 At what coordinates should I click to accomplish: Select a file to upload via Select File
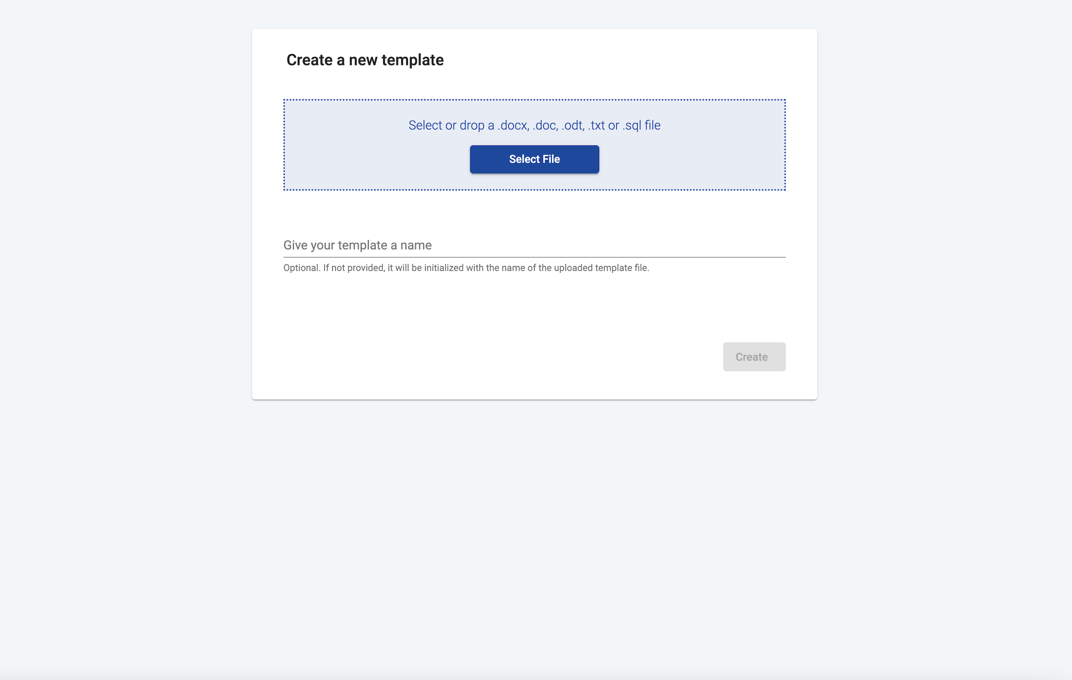(534, 159)
